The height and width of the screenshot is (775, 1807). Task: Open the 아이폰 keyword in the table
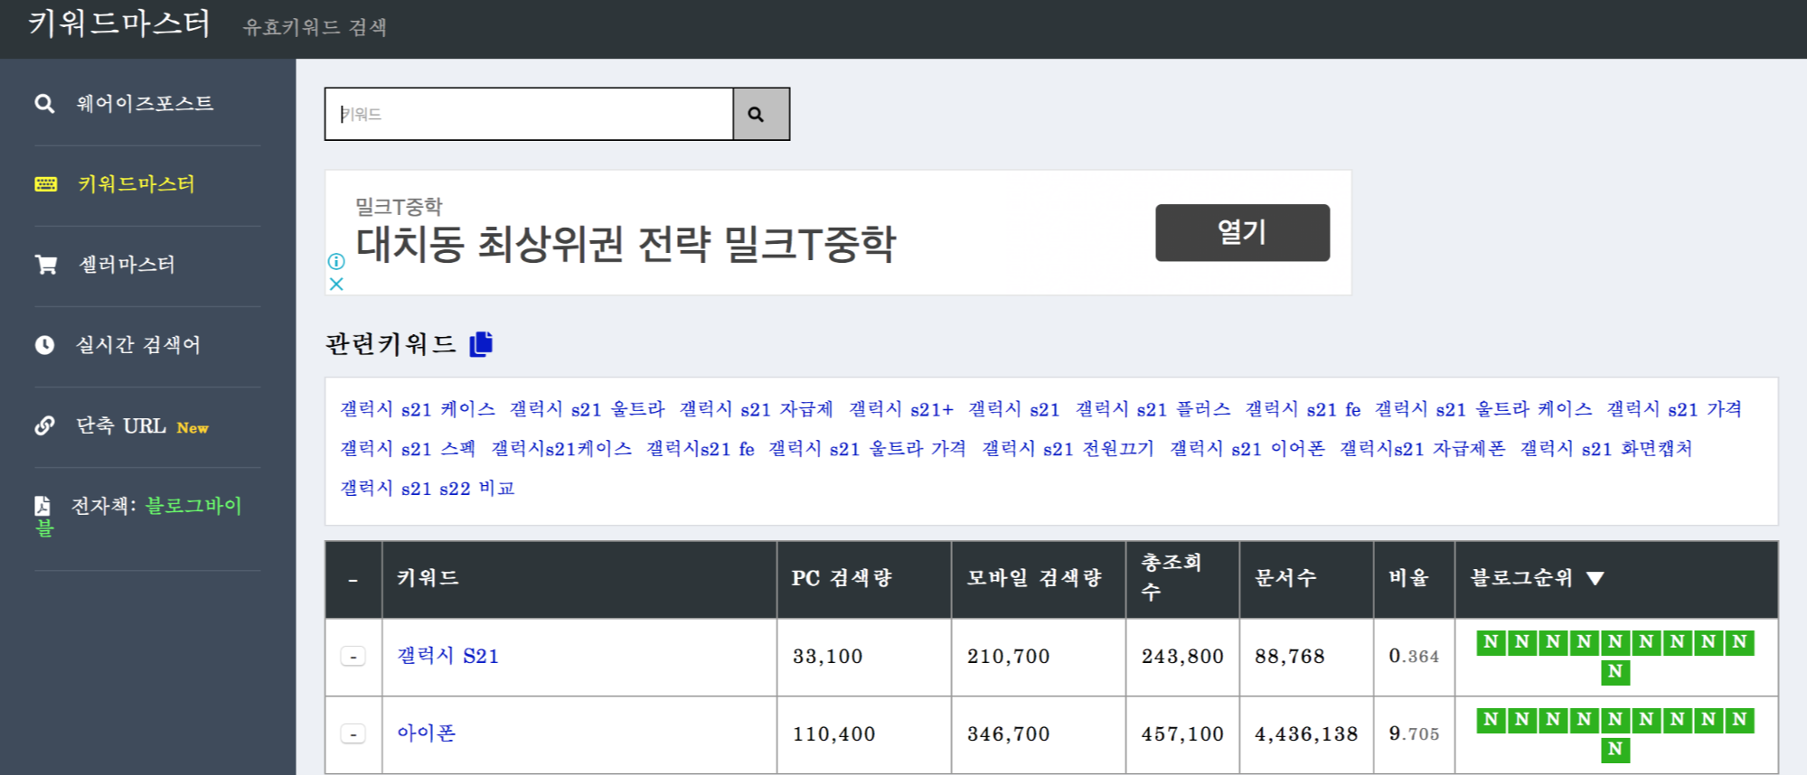(x=427, y=733)
